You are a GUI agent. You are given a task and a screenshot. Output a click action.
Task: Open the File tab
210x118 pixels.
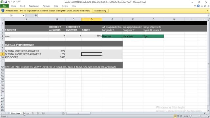(4, 6)
